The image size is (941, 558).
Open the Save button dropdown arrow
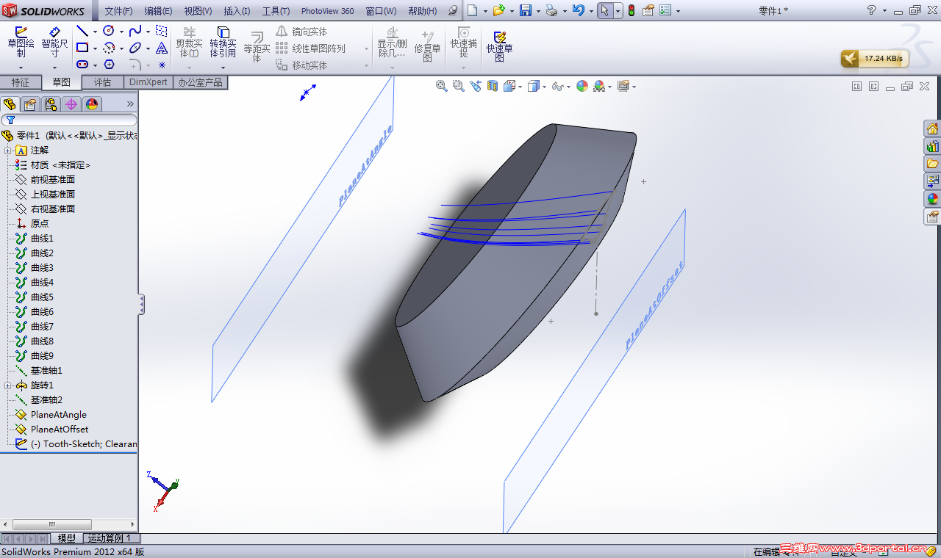537,11
